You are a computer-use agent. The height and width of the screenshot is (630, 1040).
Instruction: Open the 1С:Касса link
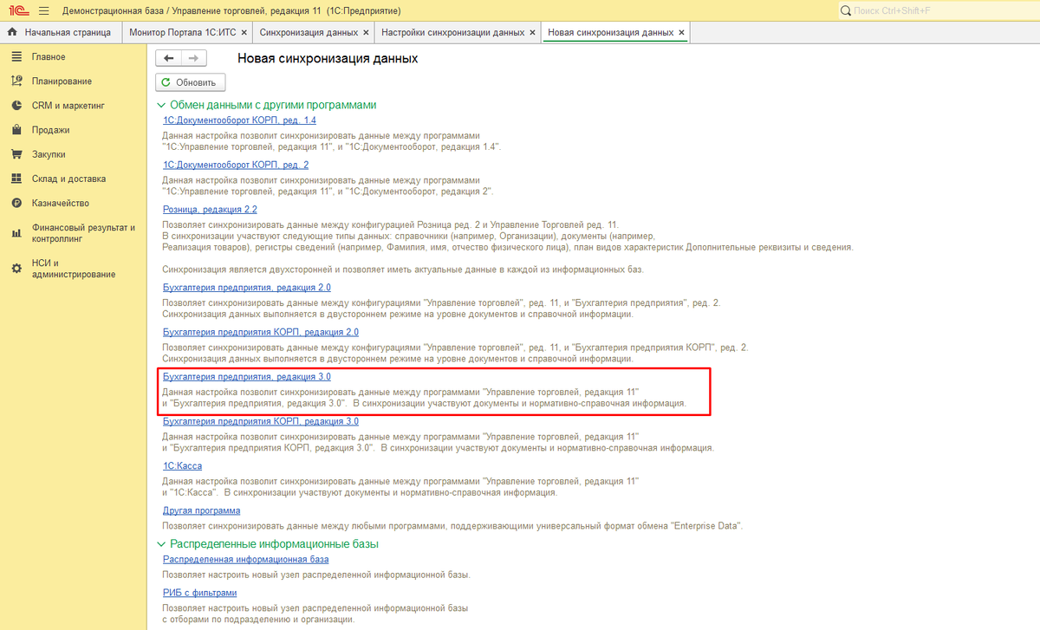click(x=182, y=466)
